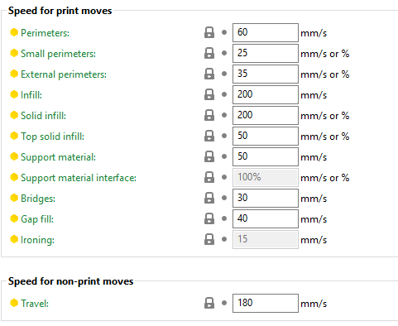Click the lock icon beside Perimeters
This screenshot has width=398, height=326.
click(209, 32)
